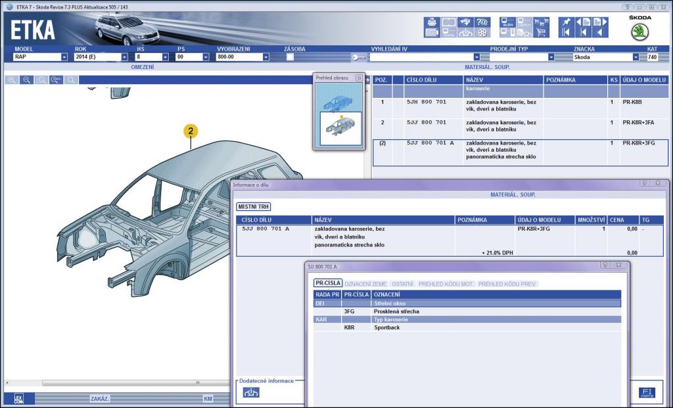This screenshot has height=408, width=673.
Task: Click the OMEZENÍ label under the filter bar
Action: coord(143,67)
